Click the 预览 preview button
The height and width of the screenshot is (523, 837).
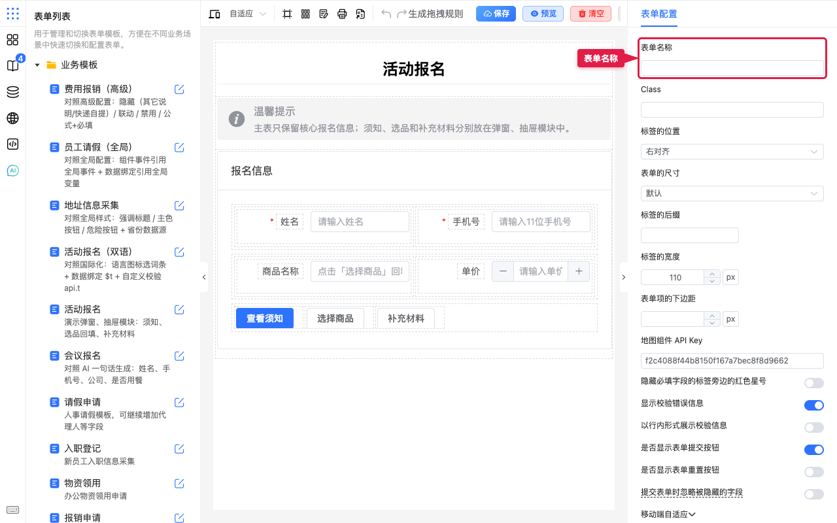click(543, 14)
